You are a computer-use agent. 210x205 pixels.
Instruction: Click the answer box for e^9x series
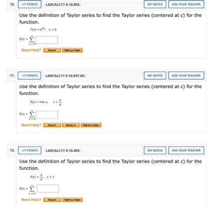(47, 40)
